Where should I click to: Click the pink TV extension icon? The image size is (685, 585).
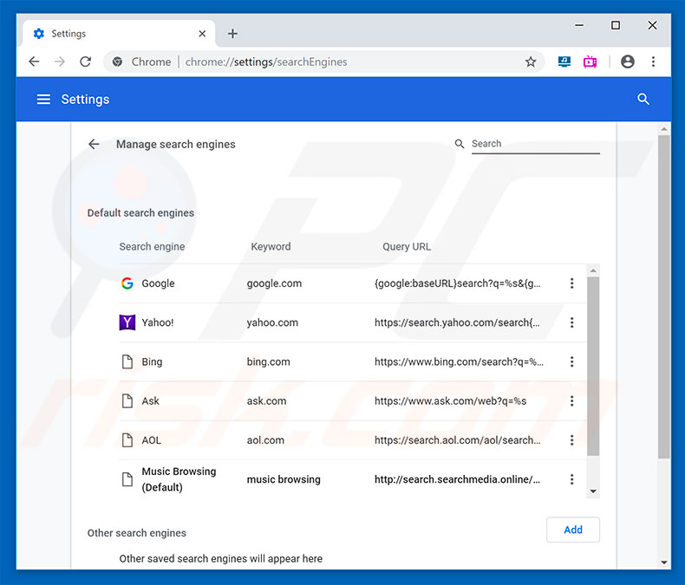[x=590, y=62]
